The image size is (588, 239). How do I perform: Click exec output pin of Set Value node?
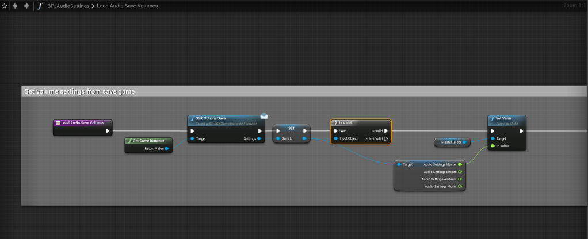point(521,131)
